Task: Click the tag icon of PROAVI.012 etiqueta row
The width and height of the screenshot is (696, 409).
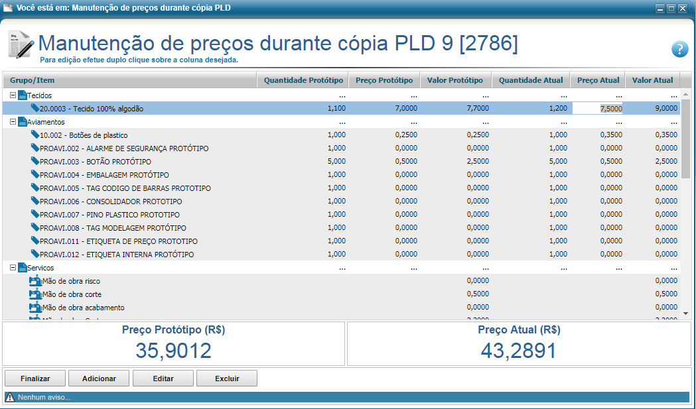Action: click(35, 254)
